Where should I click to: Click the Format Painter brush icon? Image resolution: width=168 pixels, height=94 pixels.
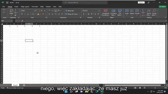pyautogui.click(x=15, y=15)
